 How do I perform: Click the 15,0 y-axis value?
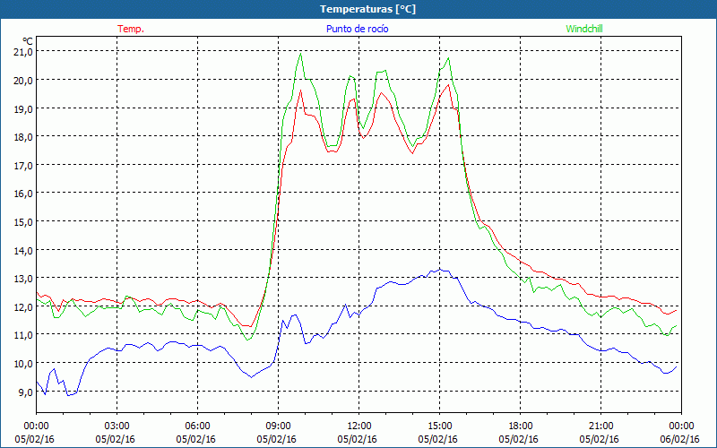23,221
